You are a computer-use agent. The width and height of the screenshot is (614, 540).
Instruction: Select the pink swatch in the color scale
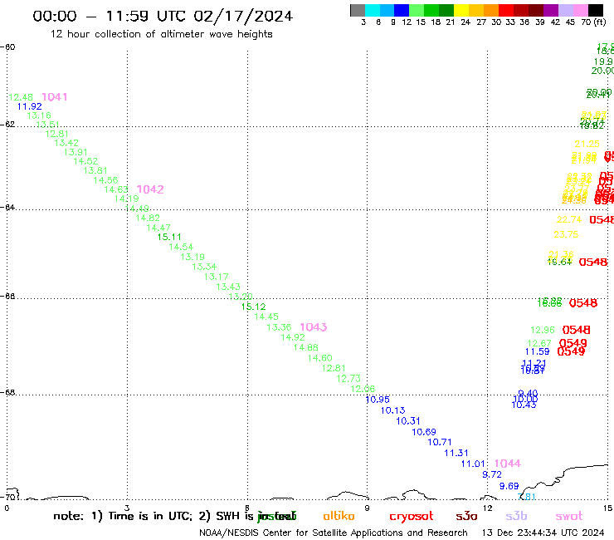coord(580,10)
